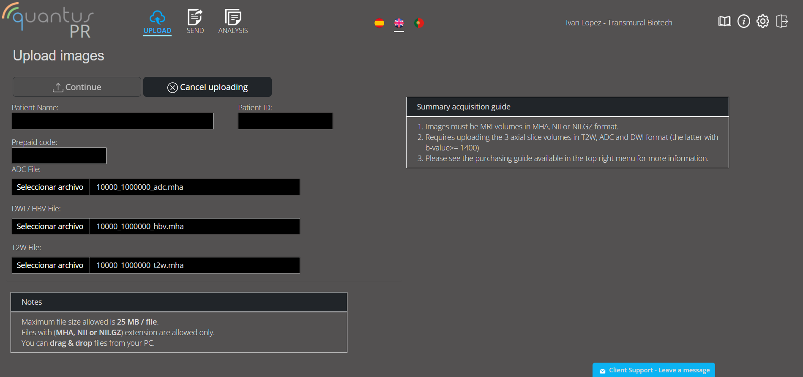Click Cancel uploading button
This screenshot has height=377, width=803.
[208, 87]
